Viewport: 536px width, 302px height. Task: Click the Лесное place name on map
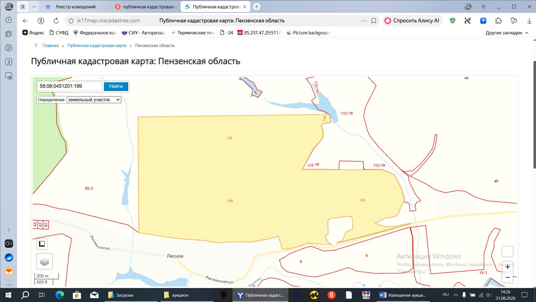[175, 256]
